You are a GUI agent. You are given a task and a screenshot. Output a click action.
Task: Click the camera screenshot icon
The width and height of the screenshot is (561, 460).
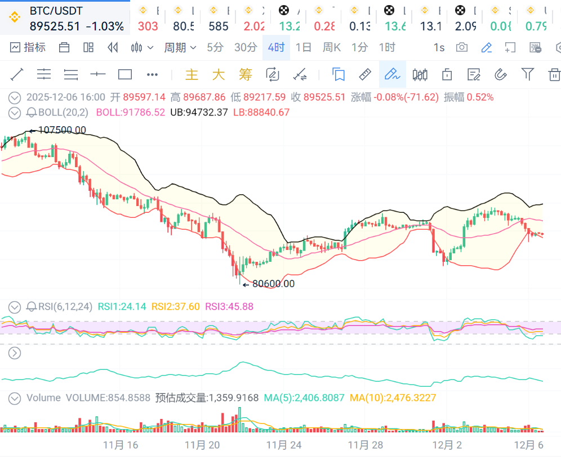pyautogui.click(x=462, y=47)
